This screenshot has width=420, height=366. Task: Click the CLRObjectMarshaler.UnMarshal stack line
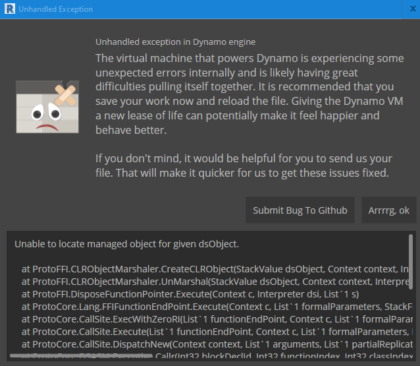[x=215, y=282]
